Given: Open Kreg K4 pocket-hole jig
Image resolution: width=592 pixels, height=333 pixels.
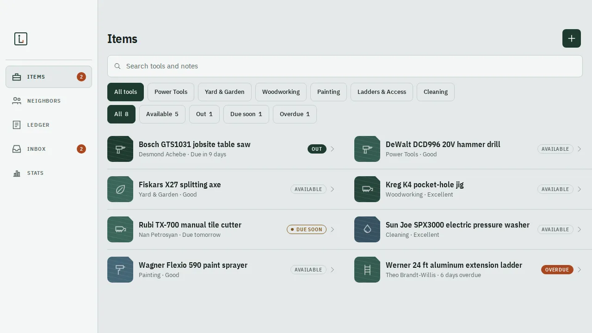Looking at the screenshot, I should [x=469, y=189].
